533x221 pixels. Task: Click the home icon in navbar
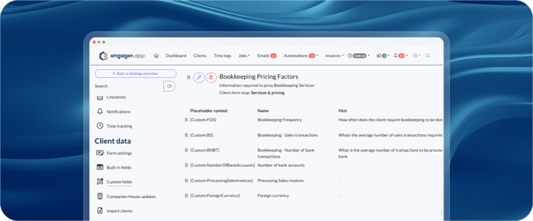156,56
